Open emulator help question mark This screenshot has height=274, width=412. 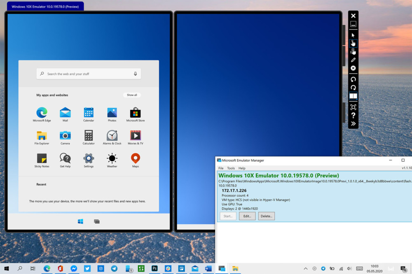click(353, 115)
